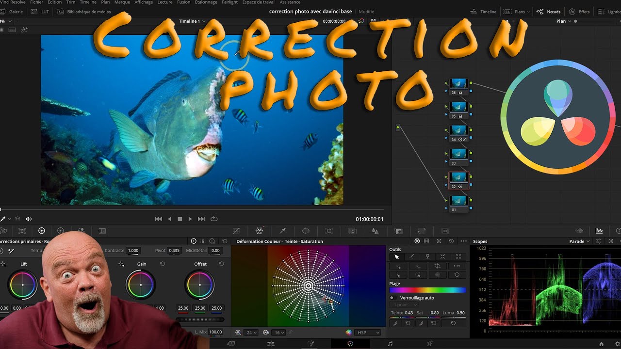The image size is (621, 349).
Task: Open the Blur palette icon
Action: tap(375, 231)
